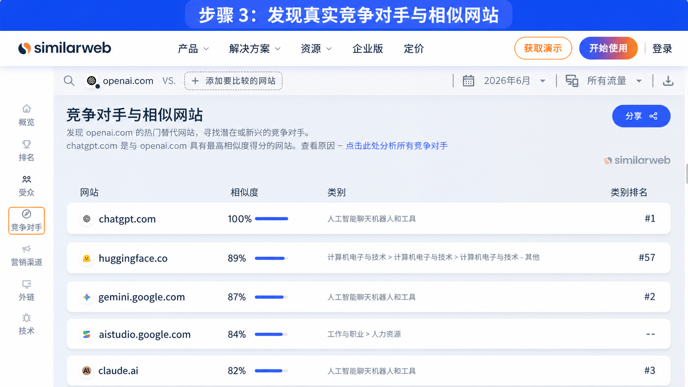Open the 所有流量 traffic dropdown
Viewport: 688px width, 387px height.
click(614, 81)
